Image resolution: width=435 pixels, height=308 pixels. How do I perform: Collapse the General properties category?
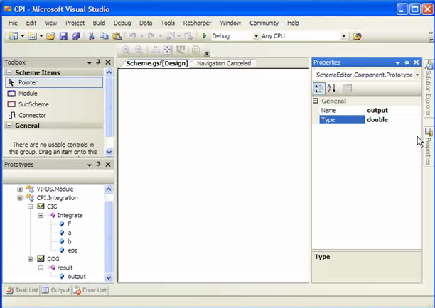(316, 101)
